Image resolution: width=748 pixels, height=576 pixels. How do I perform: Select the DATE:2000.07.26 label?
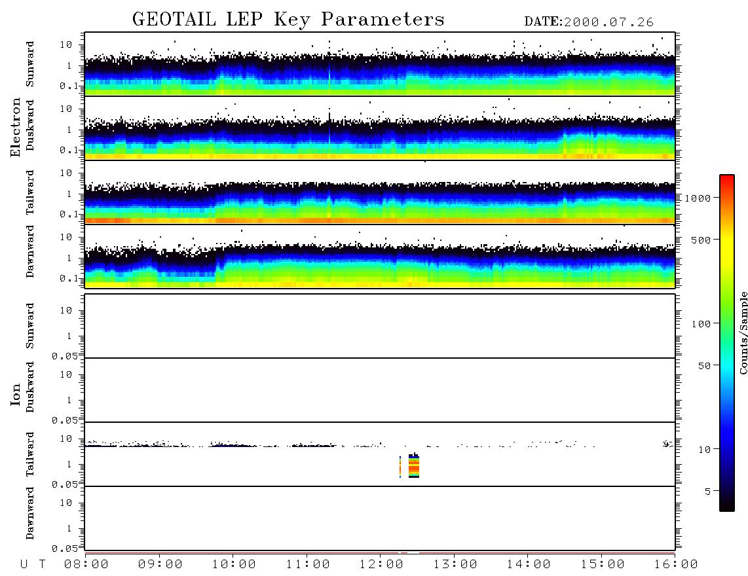tap(589, 22)
